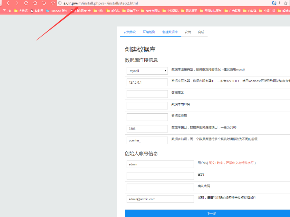Bookmark this page with the star icon
This screenshot has width=290, height=217.
[285, 3]
